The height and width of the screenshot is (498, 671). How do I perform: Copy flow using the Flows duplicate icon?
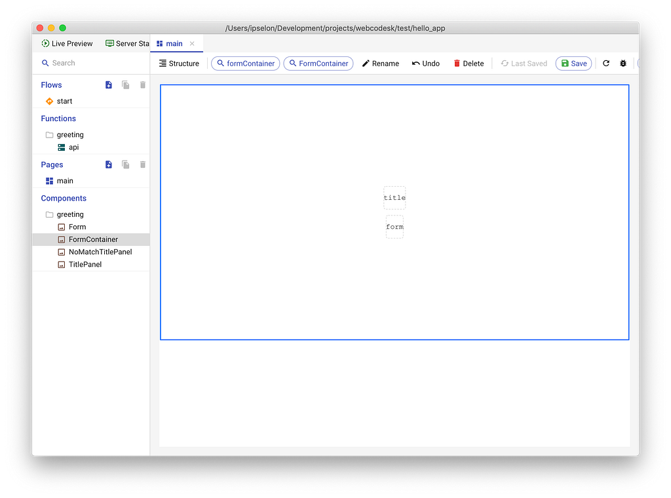125,85
